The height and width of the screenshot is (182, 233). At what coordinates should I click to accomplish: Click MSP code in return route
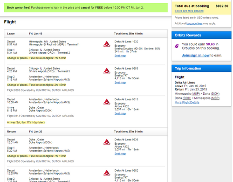(215, 98)
